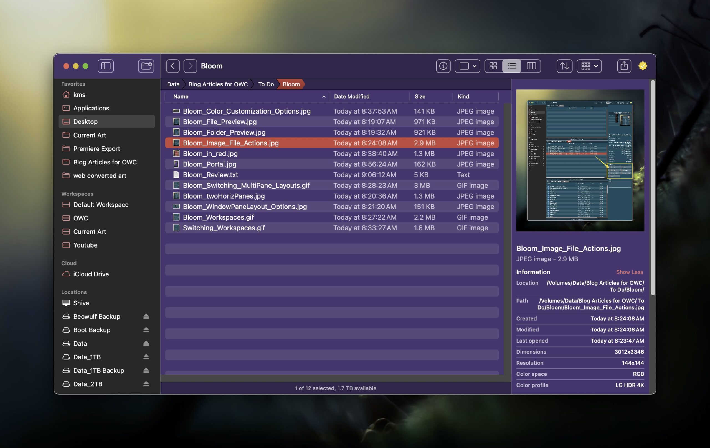The image size is (710, 448).
Task: Select Bloom_Review.txt file
Action: tap(210, 175)
